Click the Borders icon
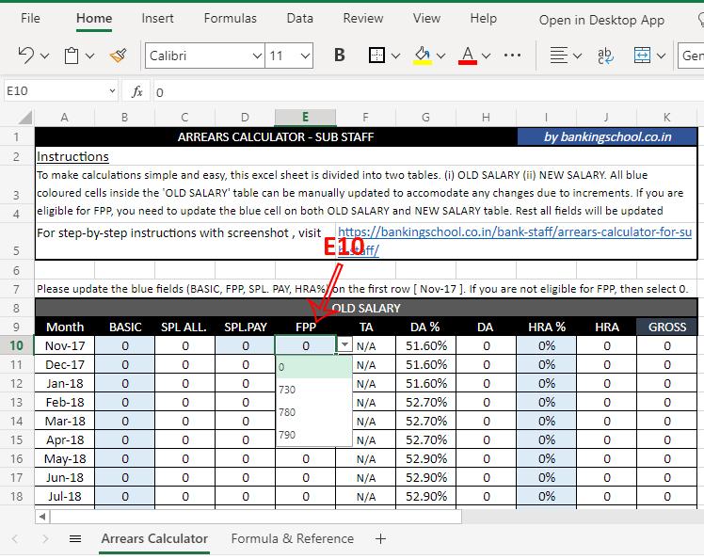This screenshot has height=559, width=704. coord(376,56)
